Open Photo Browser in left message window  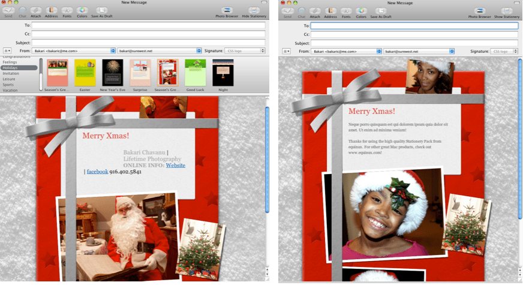tap(227, 11)
